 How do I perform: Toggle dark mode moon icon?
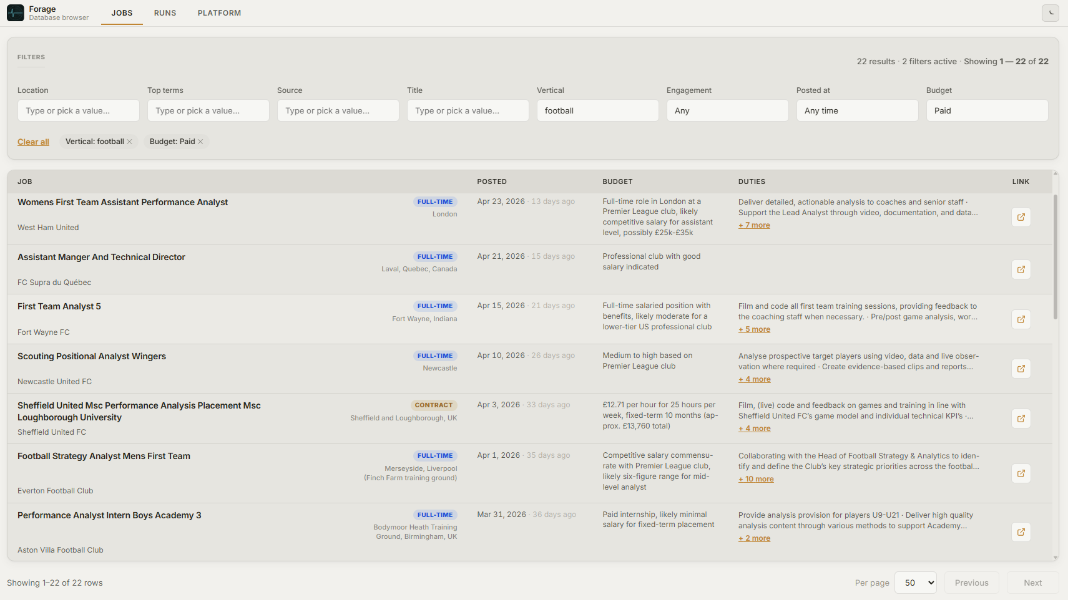pos(1051,12)
